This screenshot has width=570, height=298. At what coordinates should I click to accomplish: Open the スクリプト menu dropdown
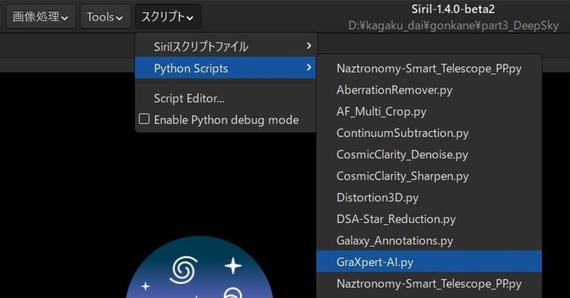pyautogui.click(x=167, y=16)
